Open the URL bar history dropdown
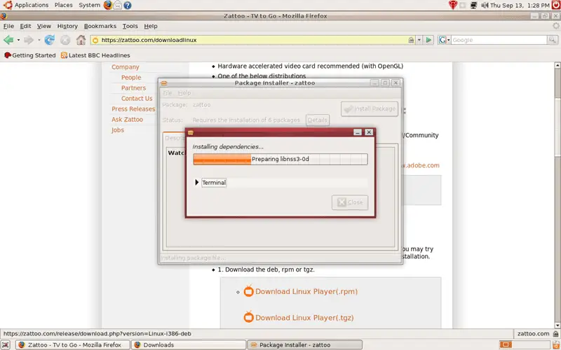Viewport: 561px width, 350px height. tap(419, 40)
